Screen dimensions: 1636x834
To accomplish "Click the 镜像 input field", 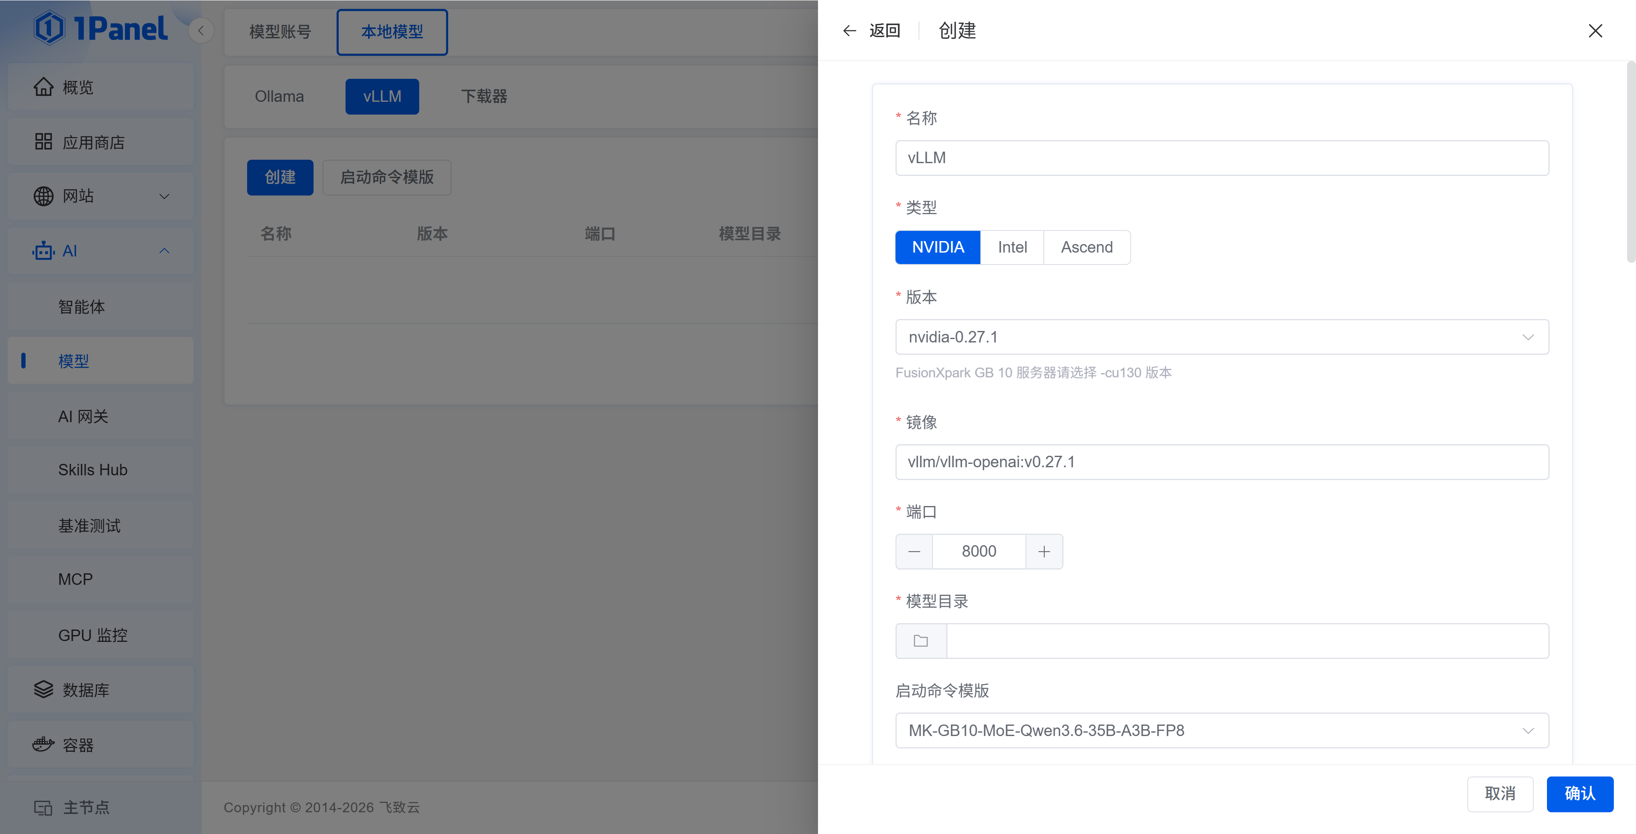I will point(1222,462).
